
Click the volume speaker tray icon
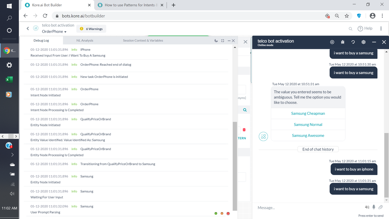[12, 194]
